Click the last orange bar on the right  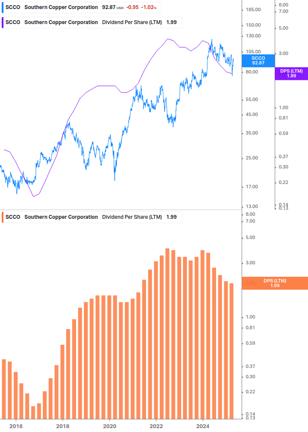232,351
